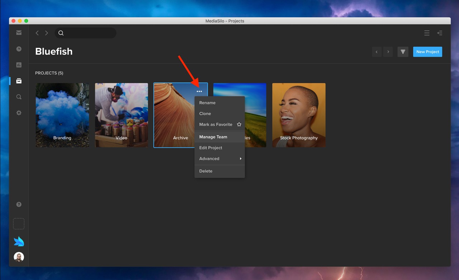The height and width of the screenshot is (280, 459).
Task: Choose Rename from the context menu
Action: click(x=219, y=103)
